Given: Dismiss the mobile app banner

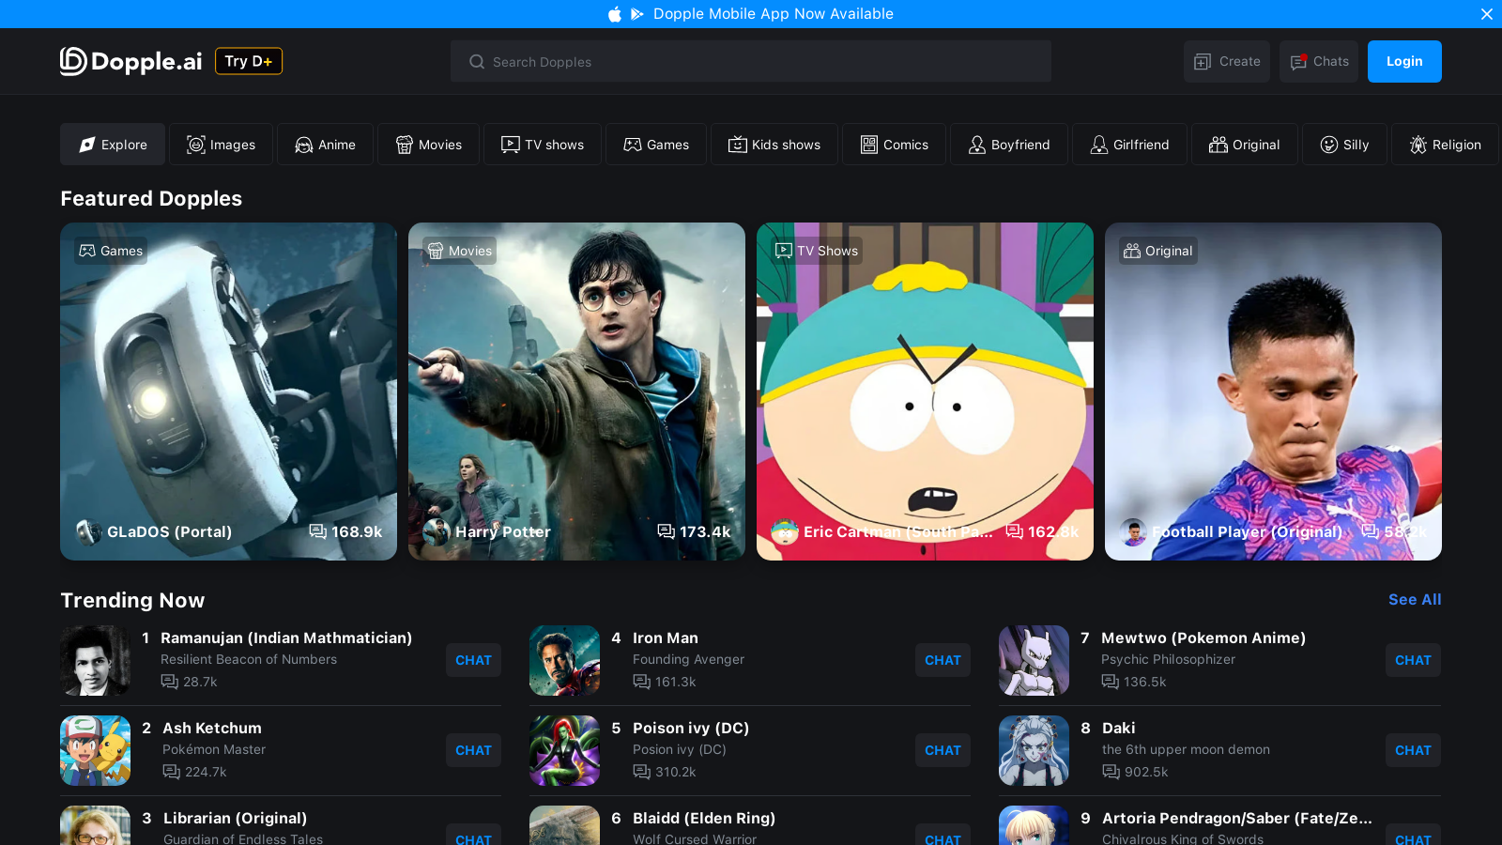Looking at the screenshot, I should click(x=1486, y=14).
